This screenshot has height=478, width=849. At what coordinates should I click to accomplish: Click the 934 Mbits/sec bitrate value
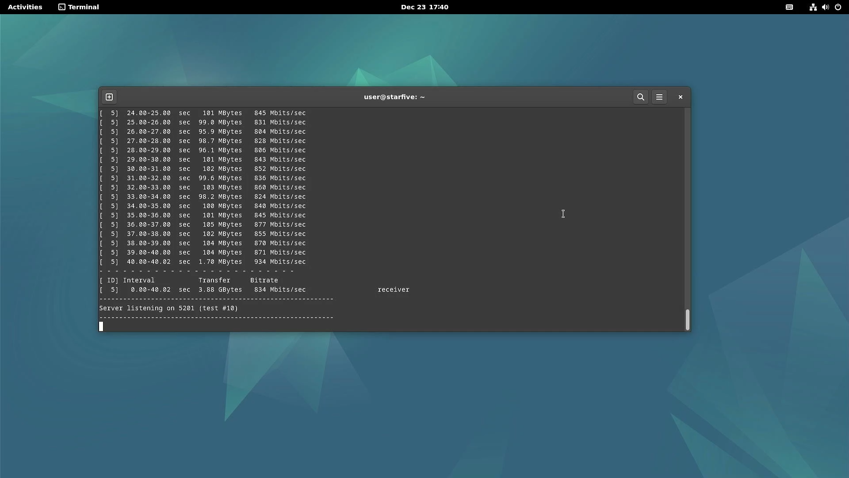(x=279, y=262)
